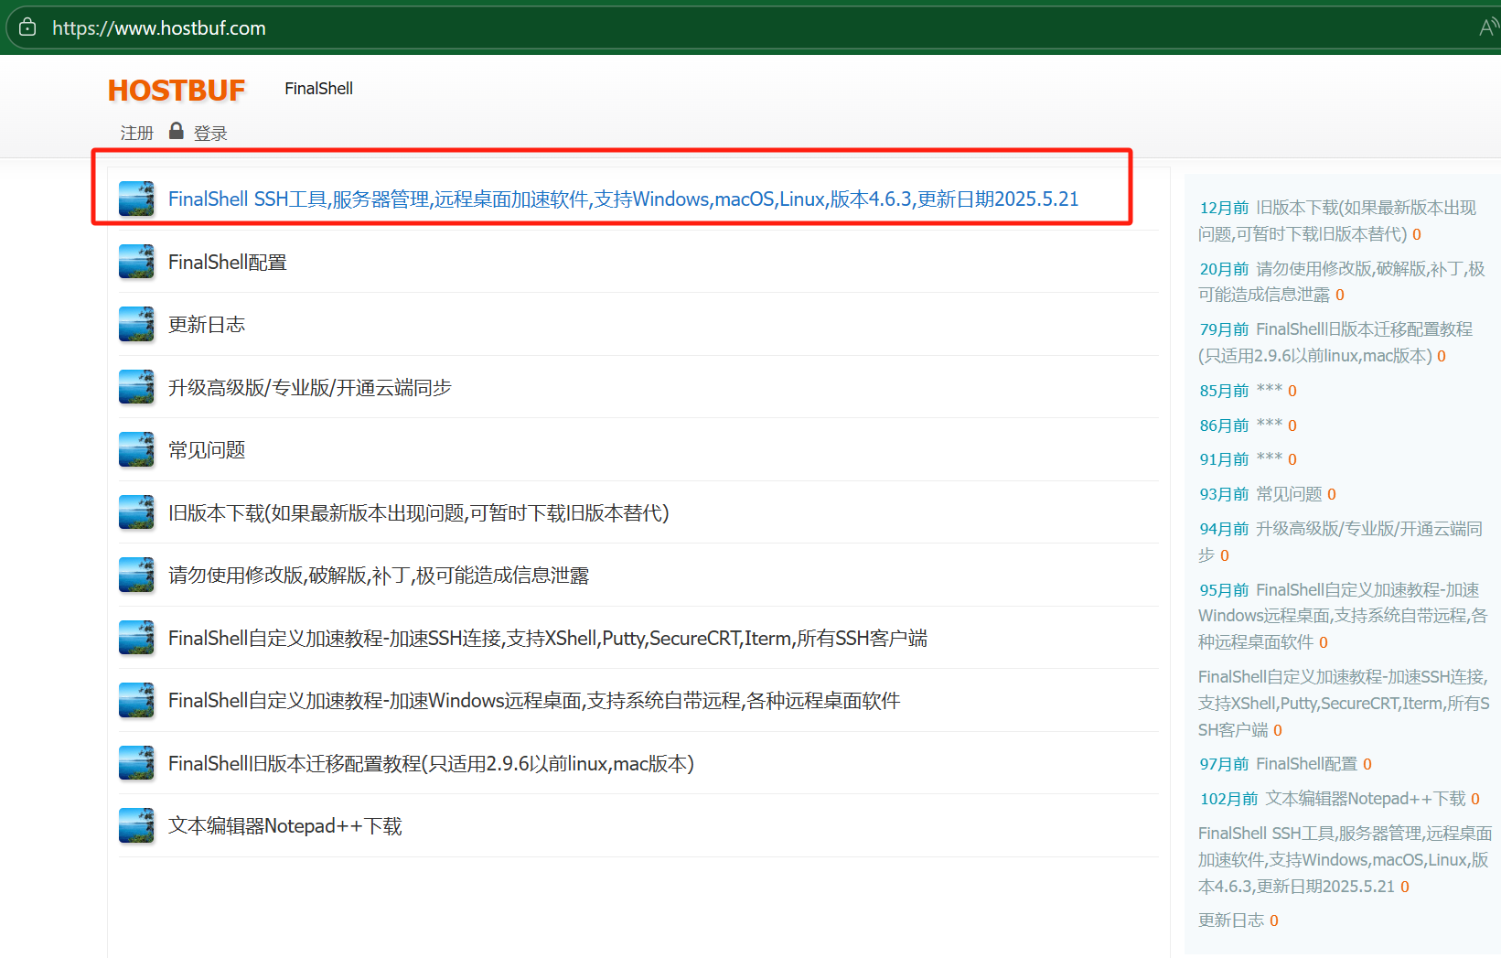Open FinalShell自定义加速教程-加速SSH连接 post in main list
Screen dimensions: 1501x958
pos(548,639)
